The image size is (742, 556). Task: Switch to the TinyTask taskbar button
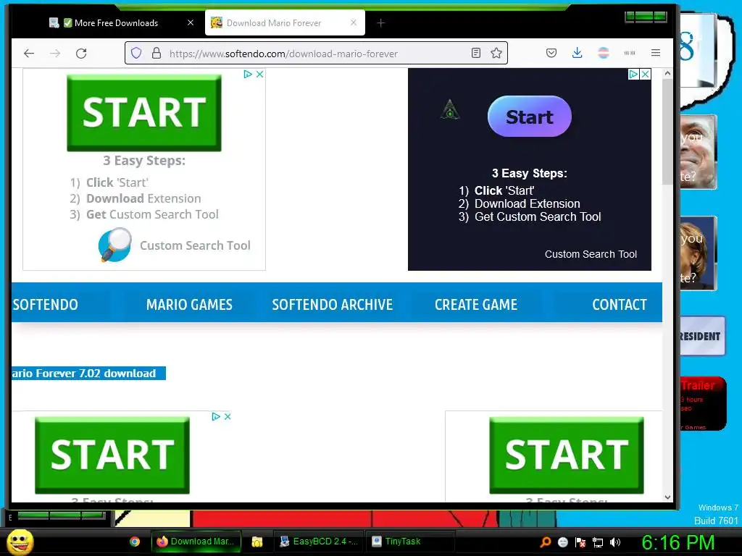coord(411,542)
